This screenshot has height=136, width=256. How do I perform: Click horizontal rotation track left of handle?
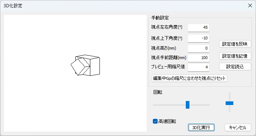tap(169, 105)
